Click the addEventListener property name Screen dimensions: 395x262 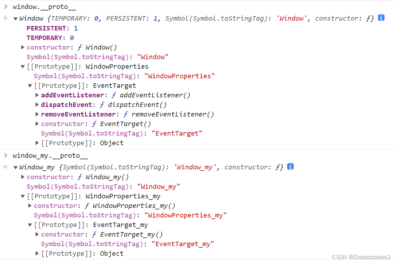click(72, 95)
